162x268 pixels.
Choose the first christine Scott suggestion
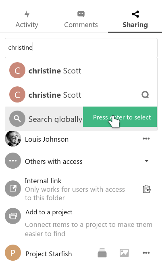[x=81, y=70]
